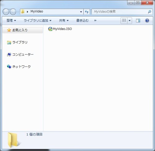This screenshot has width=155, height=151.
Task: Click the Back navigation arrow button
Action: point(6,12)
